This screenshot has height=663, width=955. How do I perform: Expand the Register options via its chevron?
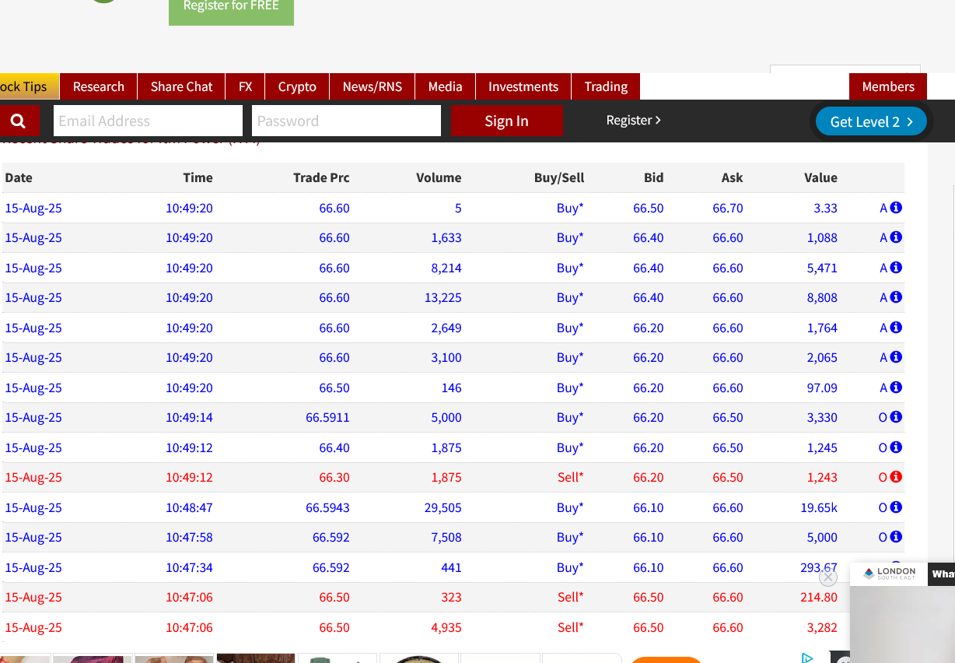[658, 121]
